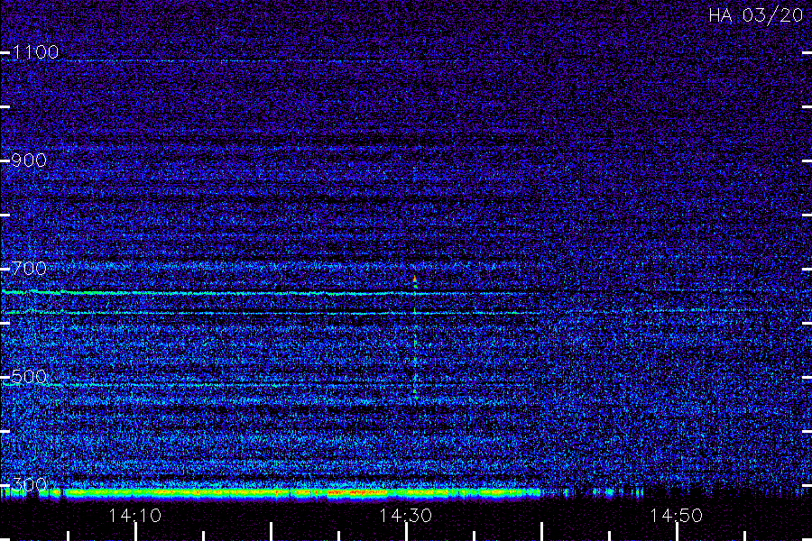Click the HA 03/20 date label

point(756,15)
